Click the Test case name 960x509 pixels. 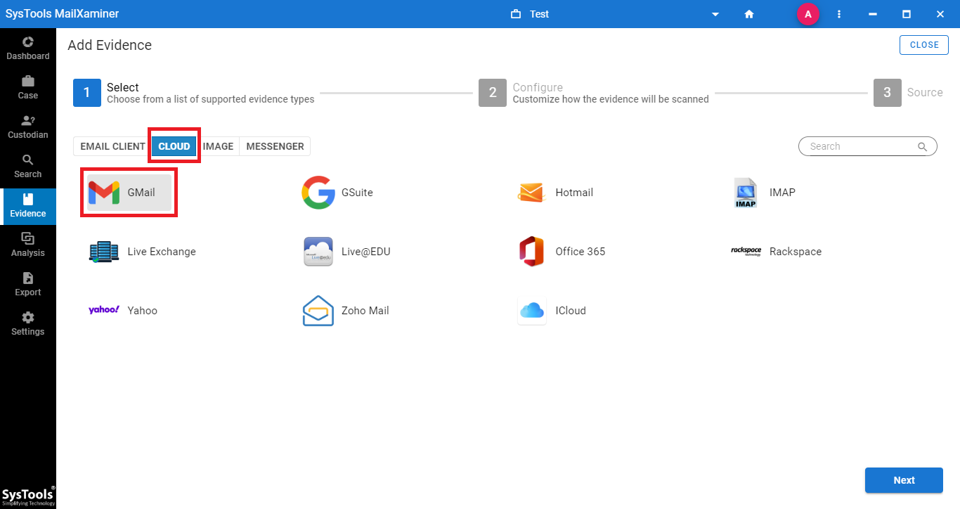point(539,14)
